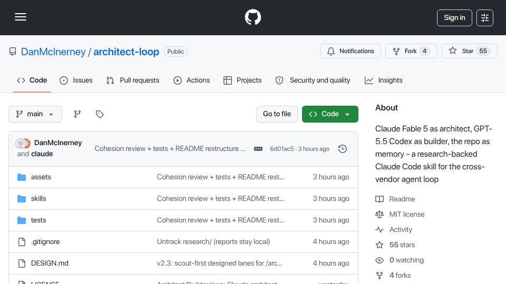Click the Notifications bell button

tap(351, 51)
